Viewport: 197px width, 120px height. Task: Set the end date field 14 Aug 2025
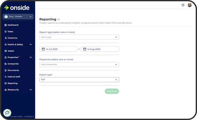(100, 49)
